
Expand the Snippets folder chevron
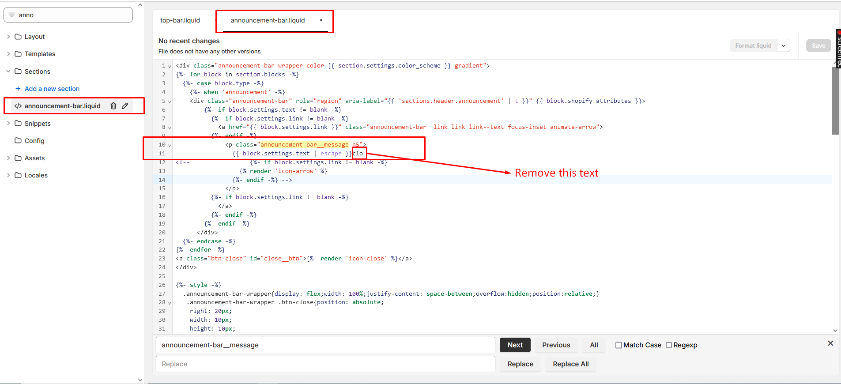pos(8,123)
